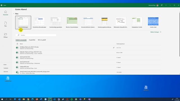
Task: Open the right desktop file shortcut
Action: point(146,88)
